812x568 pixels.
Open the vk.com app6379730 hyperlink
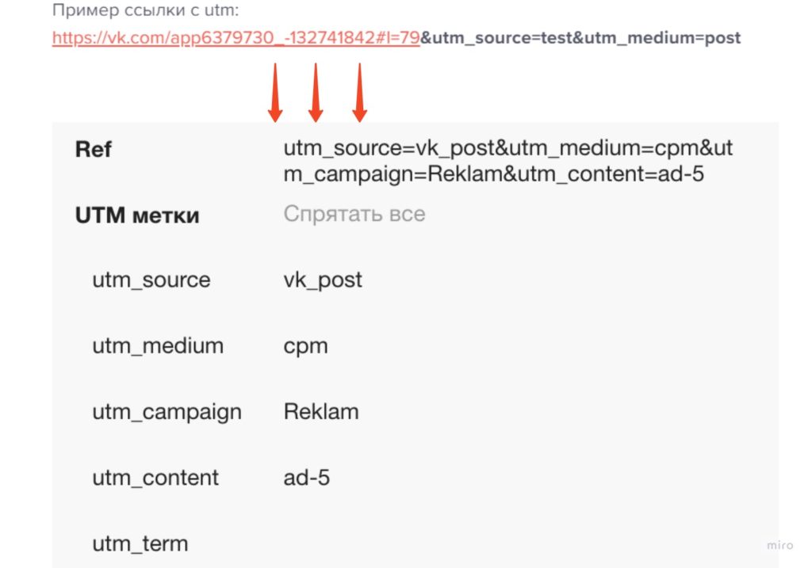tap(236, 38)
